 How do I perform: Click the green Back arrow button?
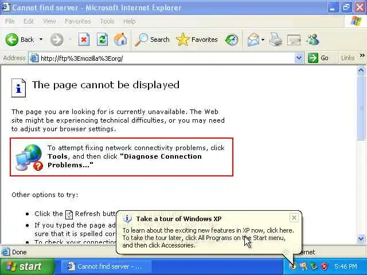pyautogui.click(x=11, y=40)
